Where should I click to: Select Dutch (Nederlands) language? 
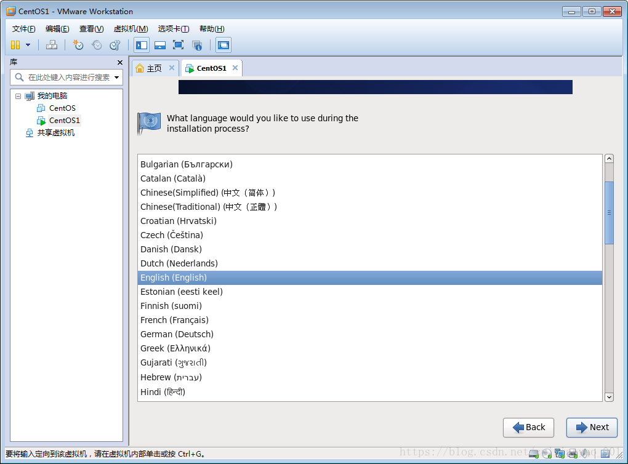[x=369, y=263]
